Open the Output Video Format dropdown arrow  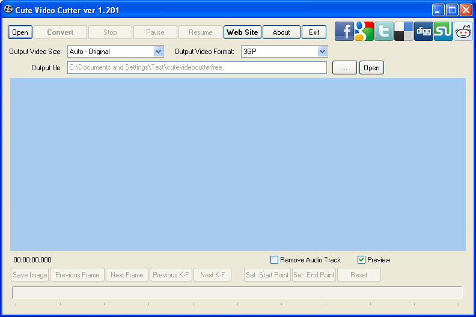pos(322,52)
